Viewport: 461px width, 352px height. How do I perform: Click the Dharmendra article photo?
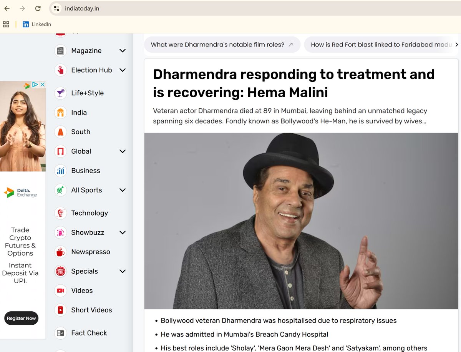pyautogui.click(x=301, y=221)
